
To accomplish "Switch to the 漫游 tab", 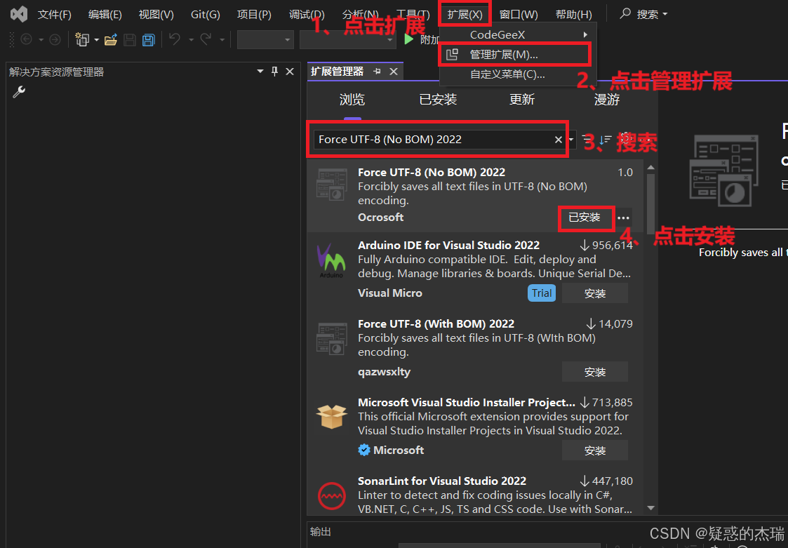I will [x=607, y=100].
